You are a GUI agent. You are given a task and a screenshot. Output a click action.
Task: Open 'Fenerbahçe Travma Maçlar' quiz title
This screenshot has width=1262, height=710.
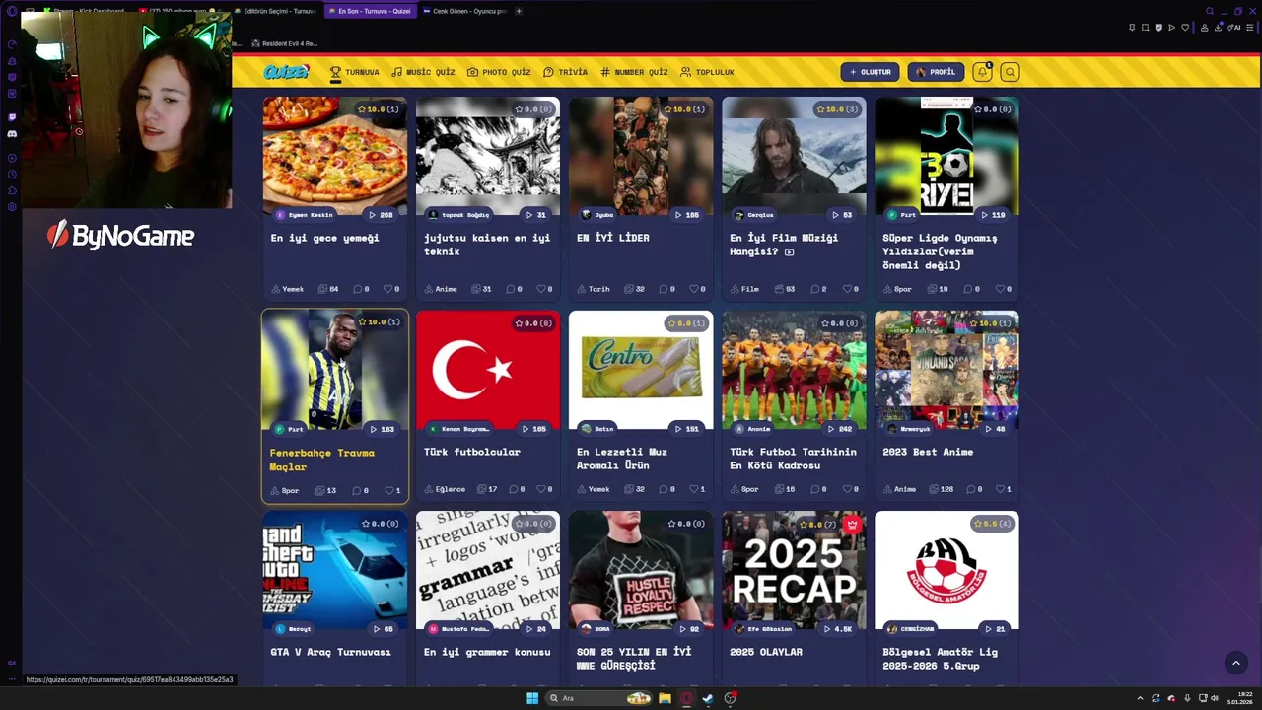pos(321,460)
